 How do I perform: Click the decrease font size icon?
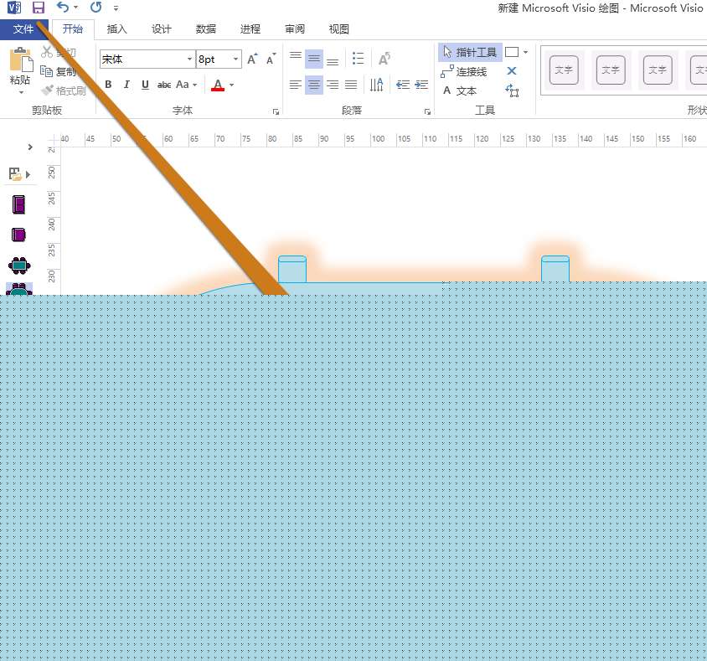click(x=271, y=59)
